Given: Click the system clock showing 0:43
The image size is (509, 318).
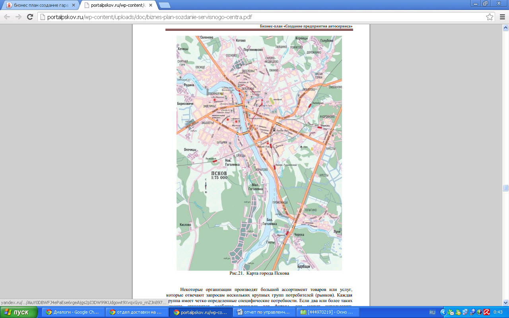Looking at the screenshot, I should point(498,312).
